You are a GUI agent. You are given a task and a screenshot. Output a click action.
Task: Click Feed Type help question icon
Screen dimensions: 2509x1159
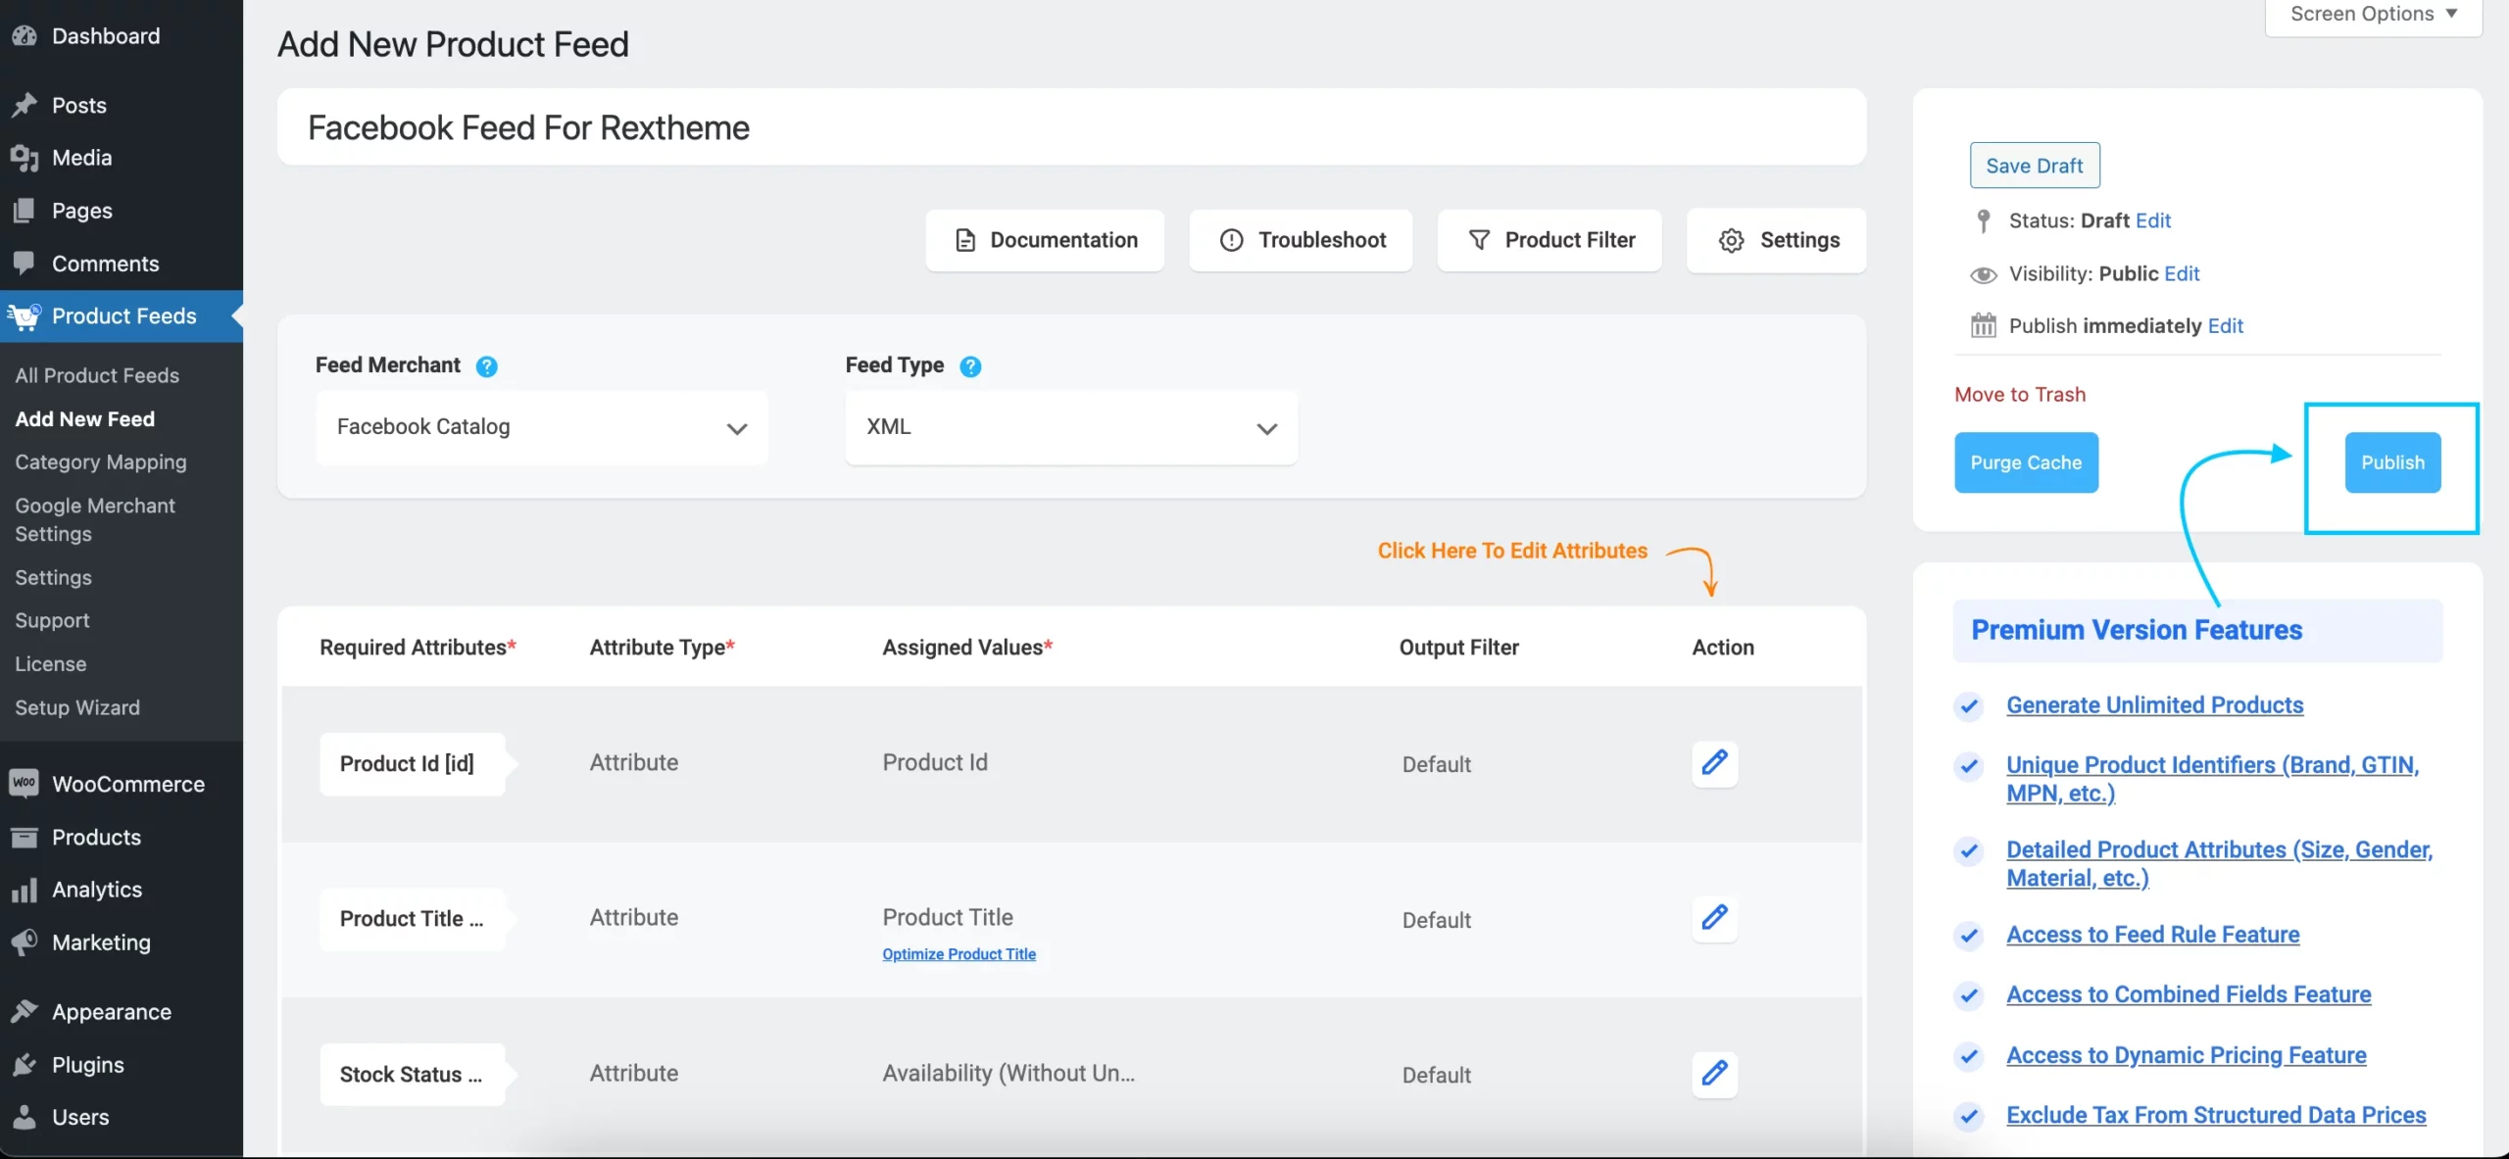pyautogui.click(x=970, y=366)
